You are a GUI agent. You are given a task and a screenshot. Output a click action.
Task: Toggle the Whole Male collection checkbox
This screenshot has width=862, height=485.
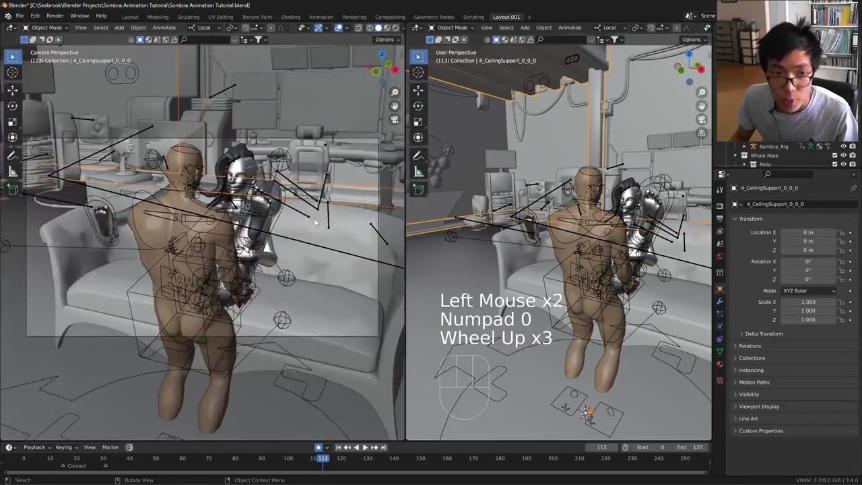coord(834,156)
